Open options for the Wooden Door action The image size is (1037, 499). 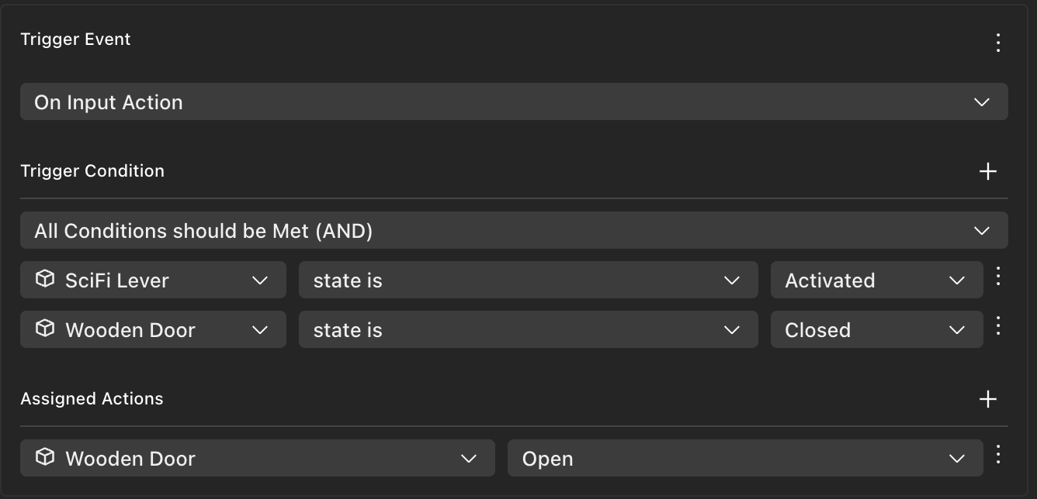click(x=998, y=455)
